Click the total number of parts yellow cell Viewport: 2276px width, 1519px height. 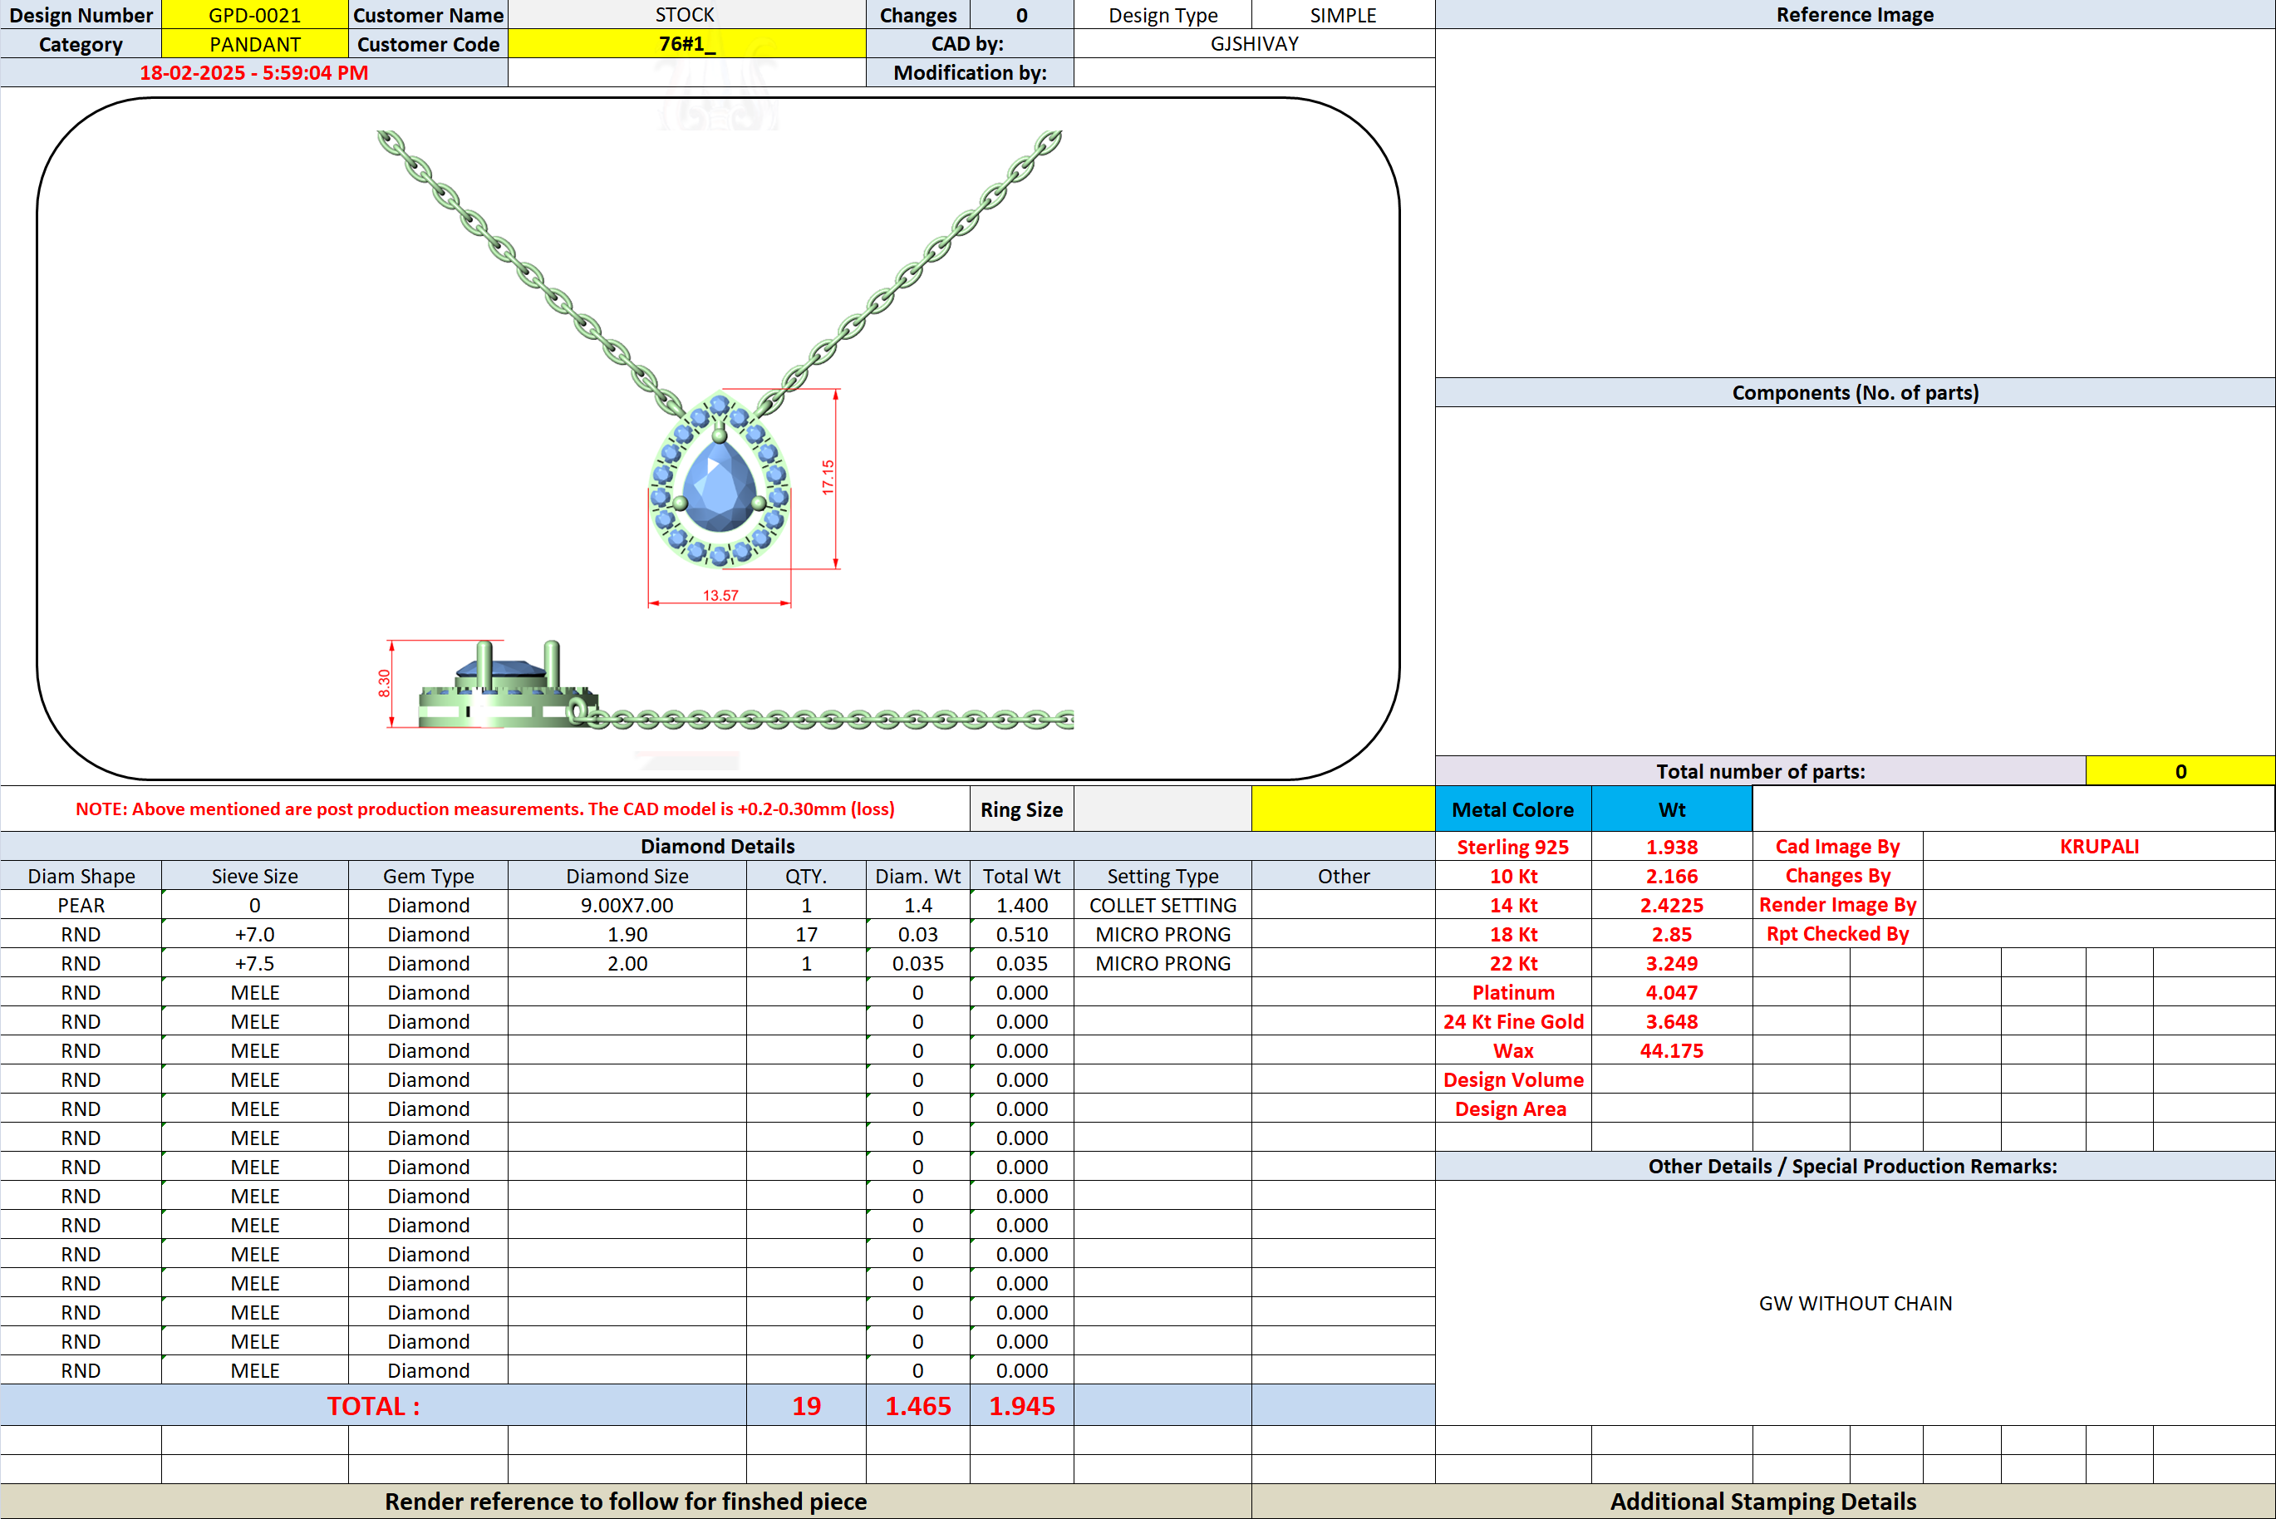pos(2180,771)
